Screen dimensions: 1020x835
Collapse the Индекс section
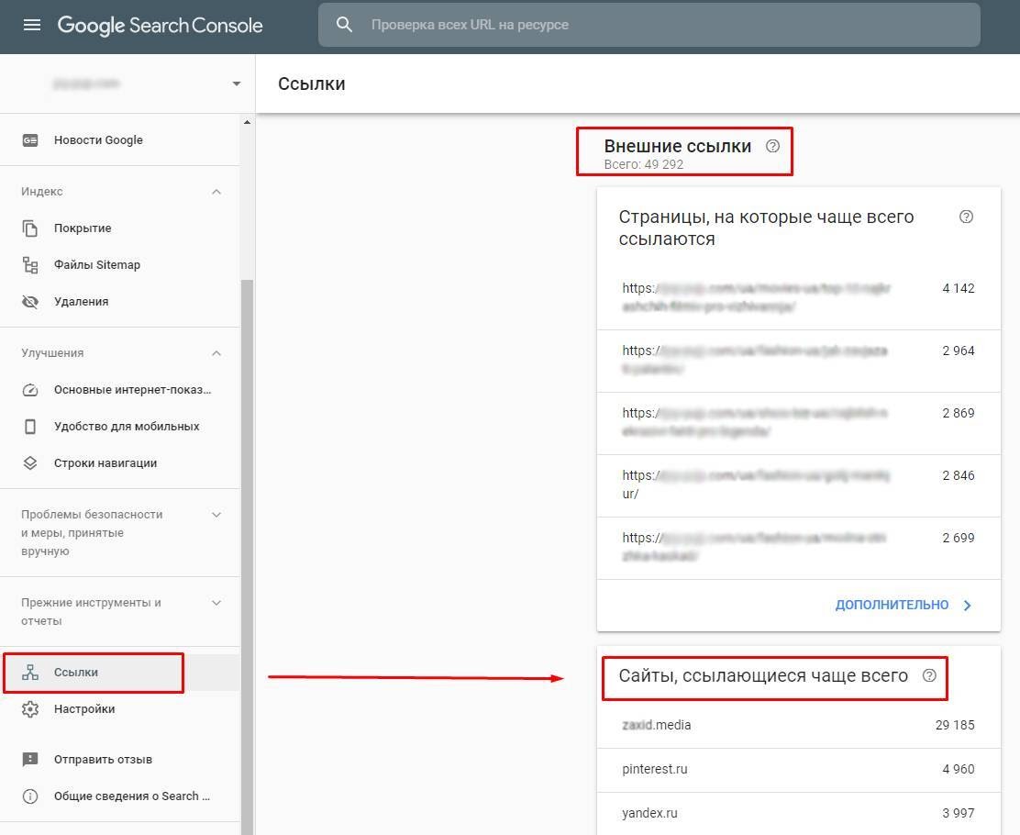point(216,191)
